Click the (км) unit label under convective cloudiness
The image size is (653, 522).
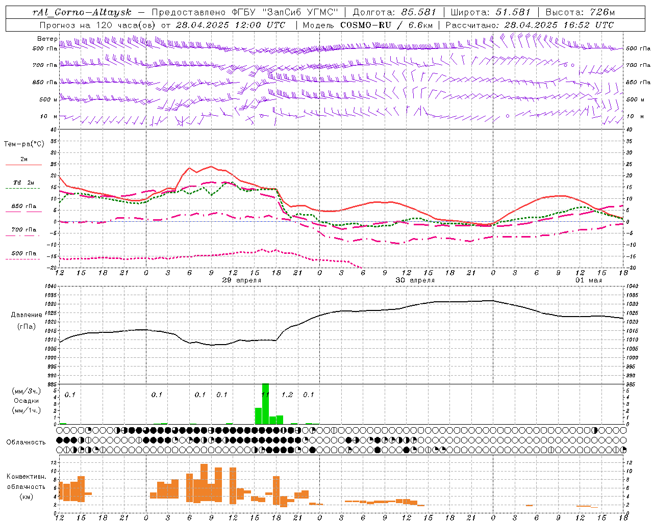click(26, 497)
